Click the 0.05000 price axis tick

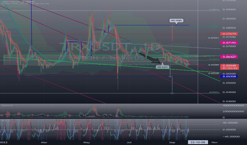pyautogui.click(x=229, y=83)
